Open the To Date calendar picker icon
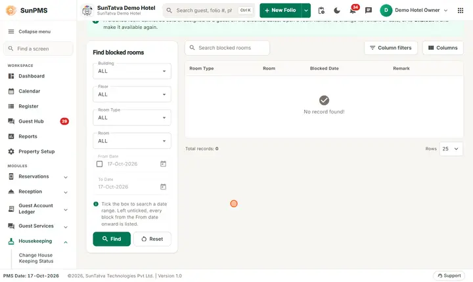The image size is (473, 282). pyautogui.click(x=163, y=187)
